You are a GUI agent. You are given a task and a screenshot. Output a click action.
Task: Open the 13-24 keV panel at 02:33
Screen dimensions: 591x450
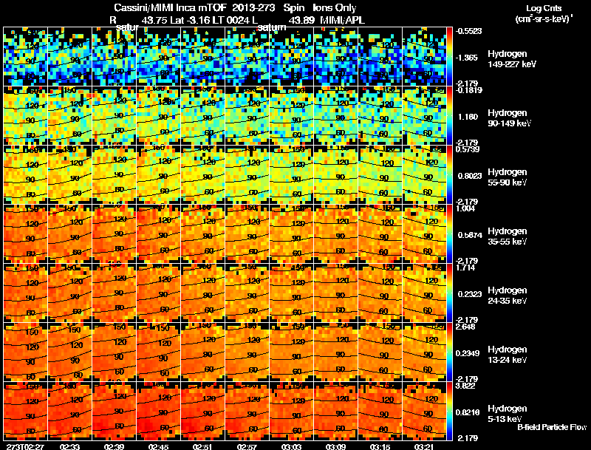pos(69,352)
